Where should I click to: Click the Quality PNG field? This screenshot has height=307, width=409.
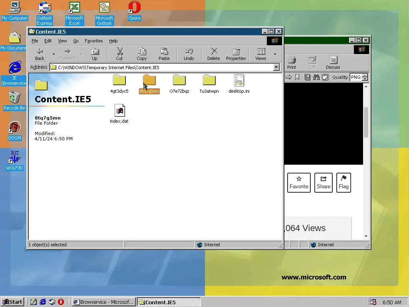[356, 77]
